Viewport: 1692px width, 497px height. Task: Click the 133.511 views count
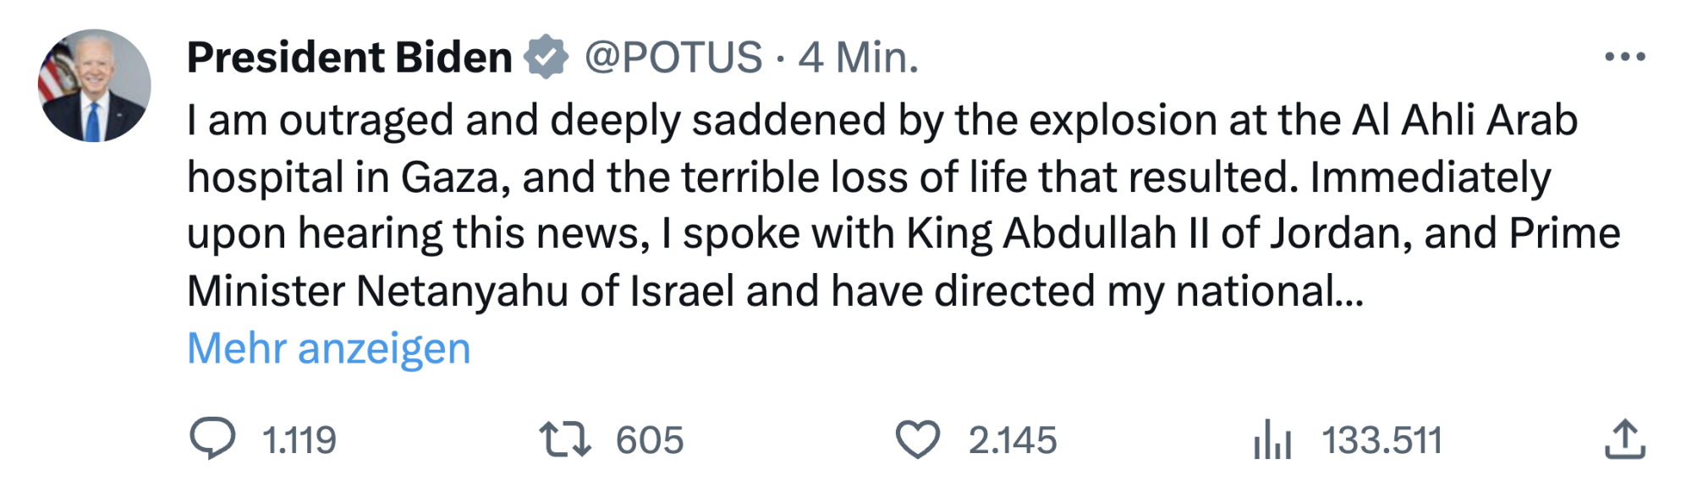[1382, 440]
